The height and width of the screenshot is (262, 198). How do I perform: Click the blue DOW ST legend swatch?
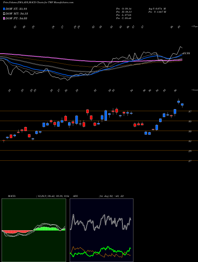(4, 9)
